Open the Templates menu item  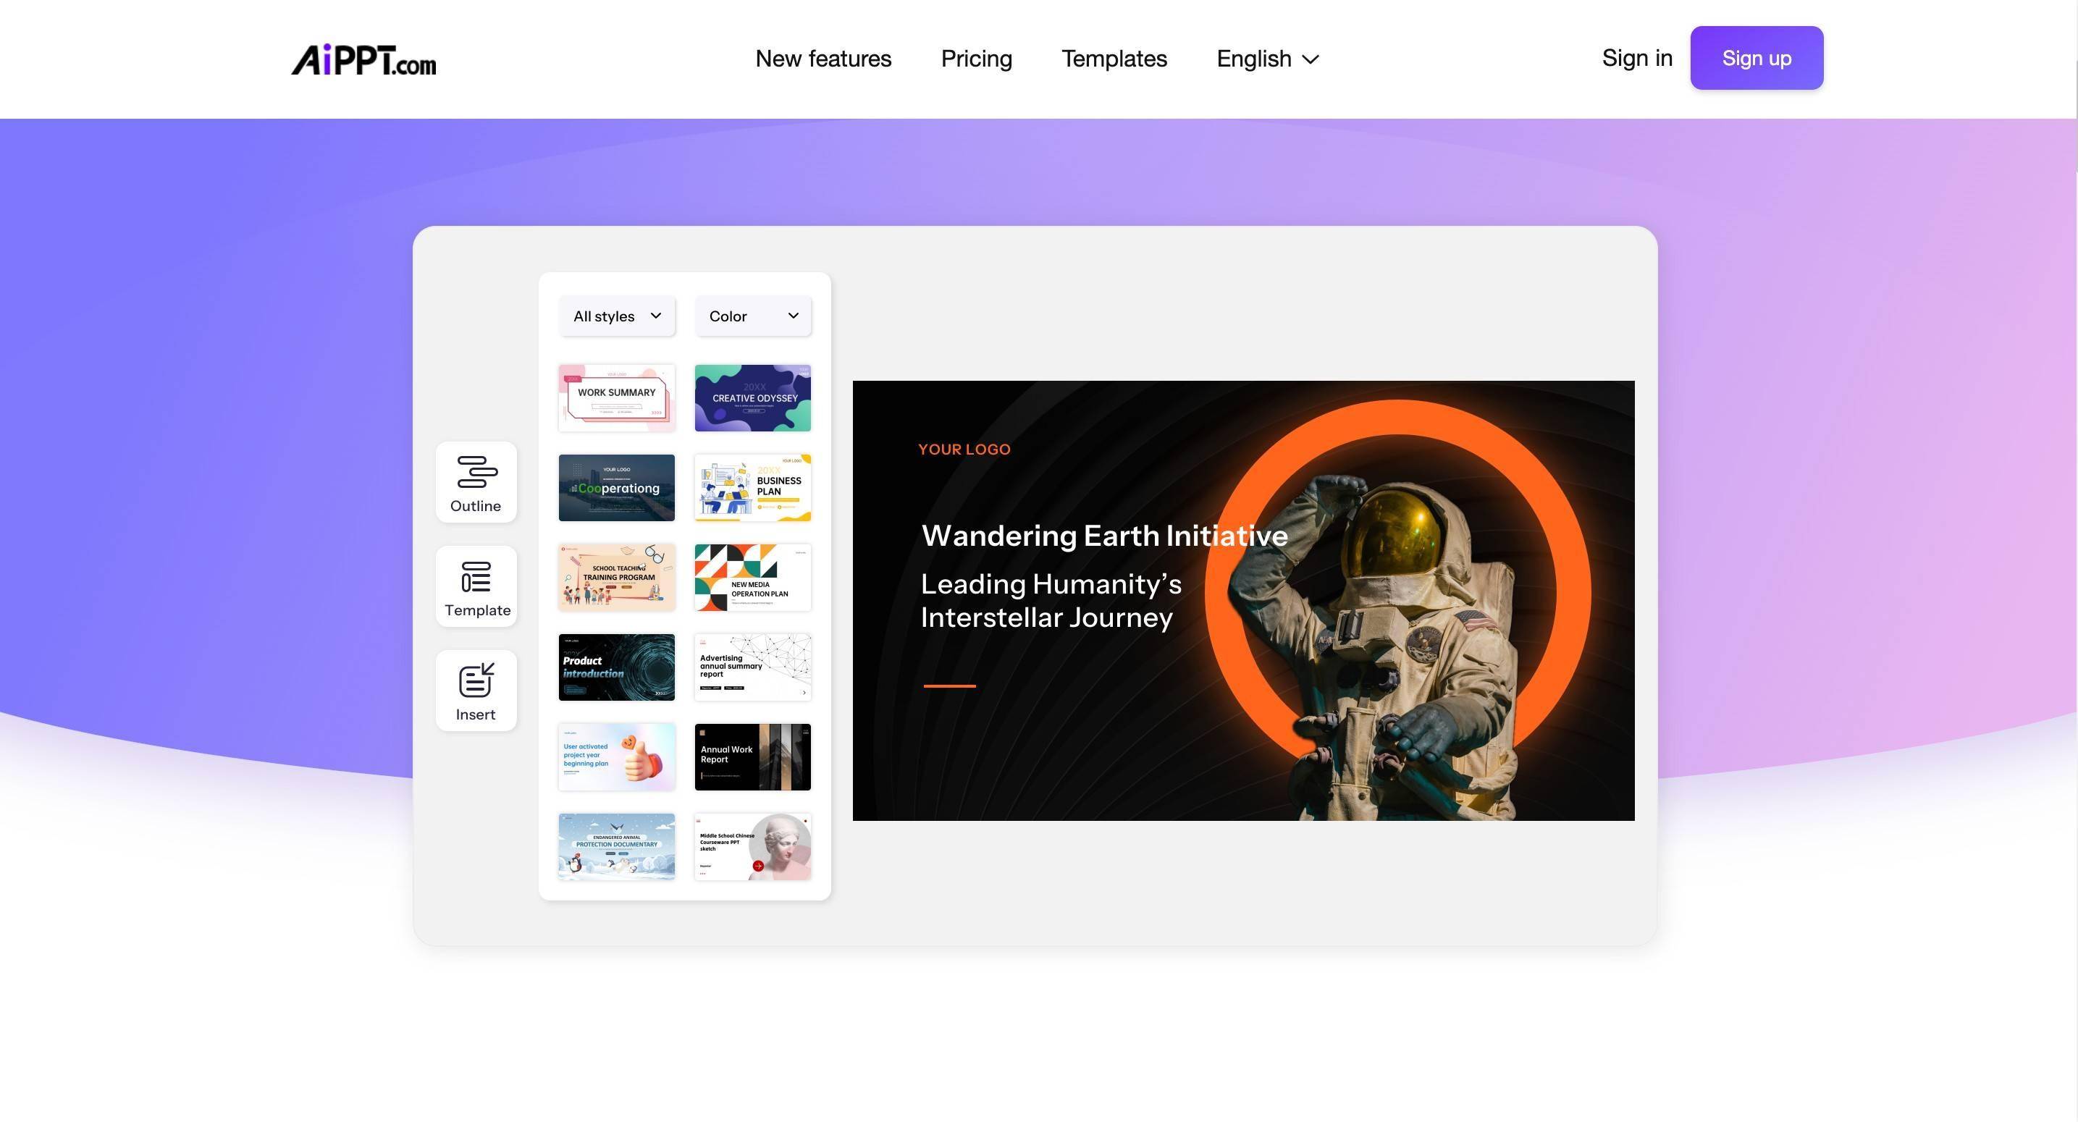1114,59
